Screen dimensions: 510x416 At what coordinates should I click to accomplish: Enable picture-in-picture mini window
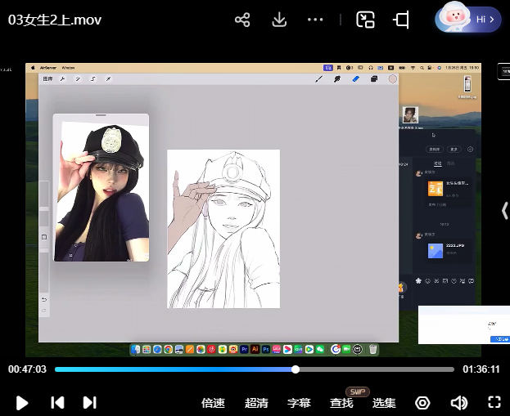tap(365, 20)
